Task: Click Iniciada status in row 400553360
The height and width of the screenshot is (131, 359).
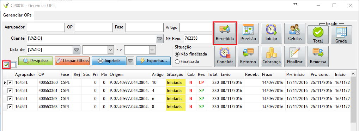Action: [176, 83]
